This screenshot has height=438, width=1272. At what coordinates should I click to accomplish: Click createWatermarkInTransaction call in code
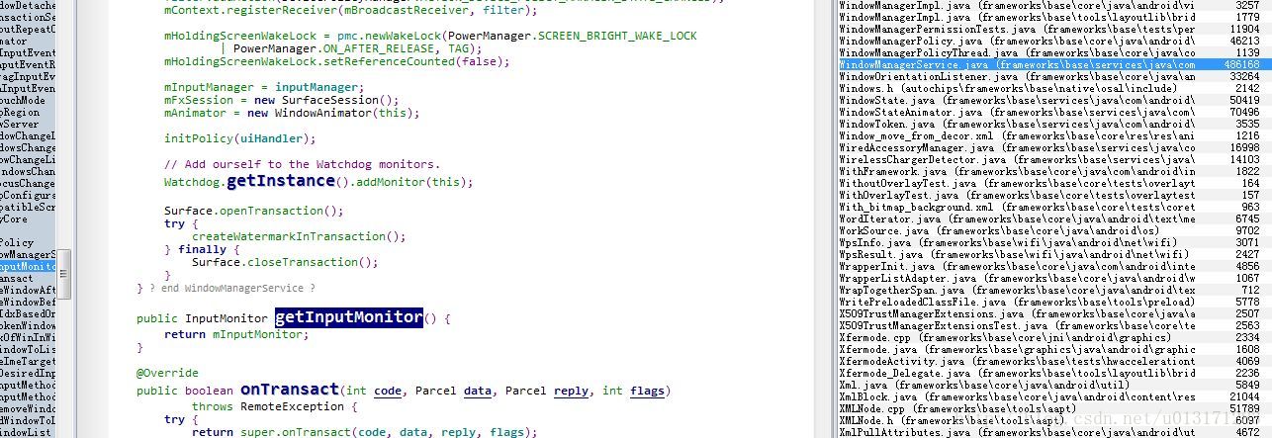tap(299, 236)
